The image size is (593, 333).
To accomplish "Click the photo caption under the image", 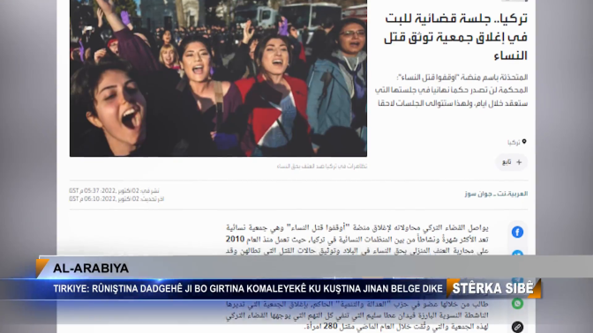I will [322, 166].
